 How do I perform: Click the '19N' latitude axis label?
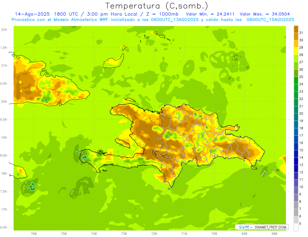(4, 137)
